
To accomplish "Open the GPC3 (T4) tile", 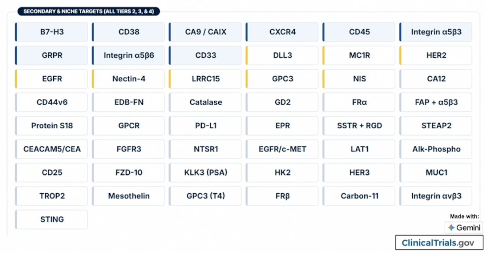I will pos(205,196).
